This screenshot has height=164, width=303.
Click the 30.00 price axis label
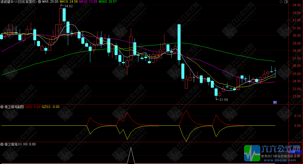pyautogui.click(x=297, y=36)
